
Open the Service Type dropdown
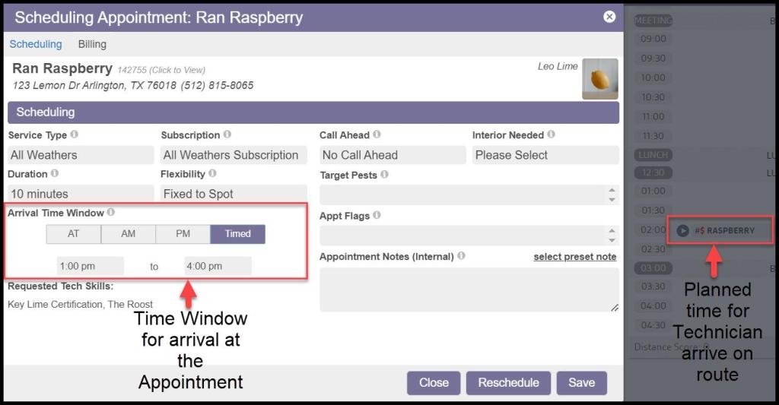(81, 155)
